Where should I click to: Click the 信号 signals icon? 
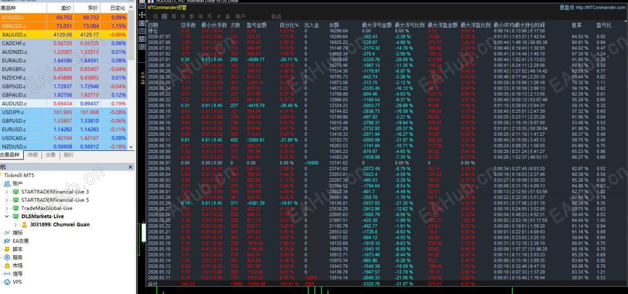7,274
